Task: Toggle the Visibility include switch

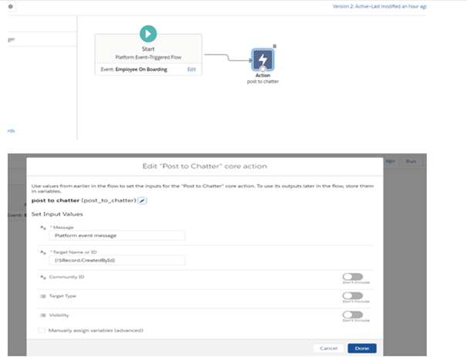Action: pyautogui.click(x=352, y=315)
